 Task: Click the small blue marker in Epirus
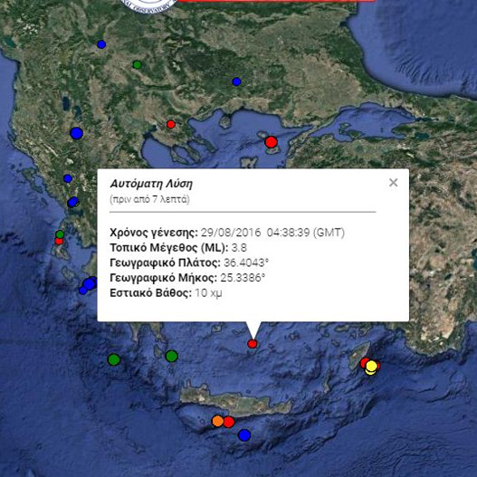(68, 178)
